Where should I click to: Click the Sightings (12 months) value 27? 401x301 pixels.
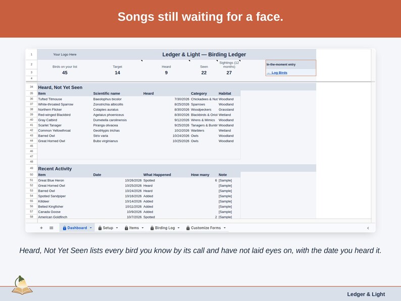pyautogui.click(x=229, y=73)
